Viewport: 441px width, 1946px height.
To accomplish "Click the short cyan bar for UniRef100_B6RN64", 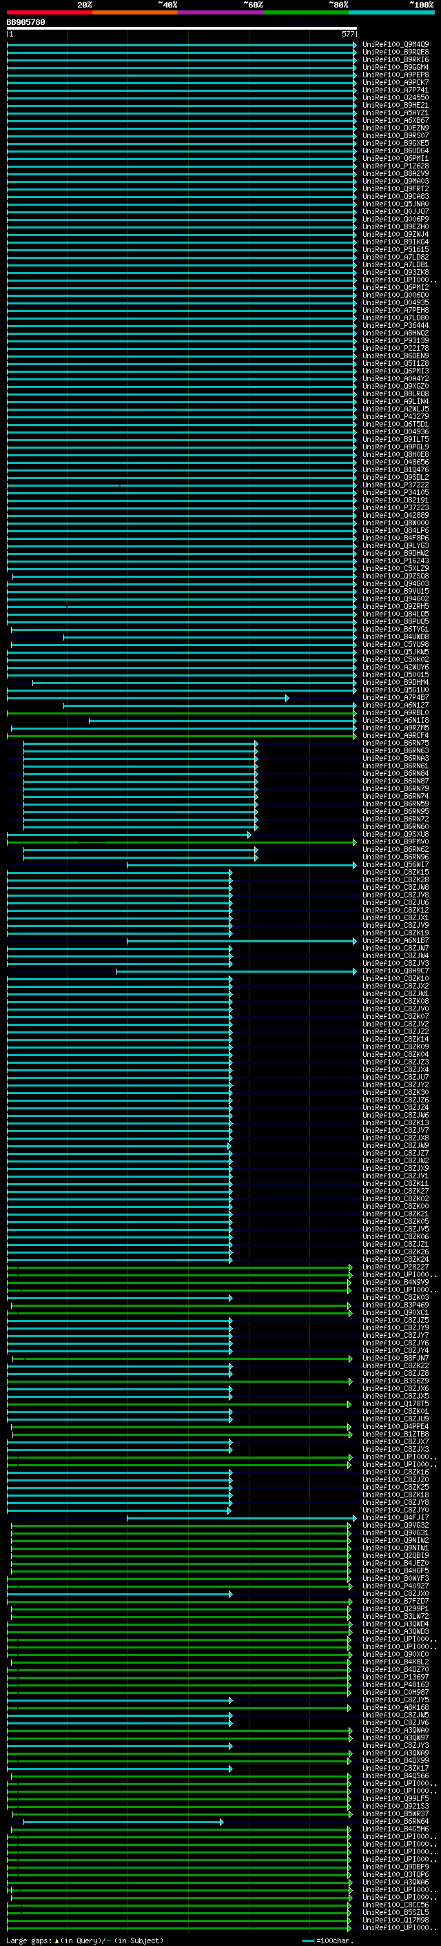I will click(123, 1822).
